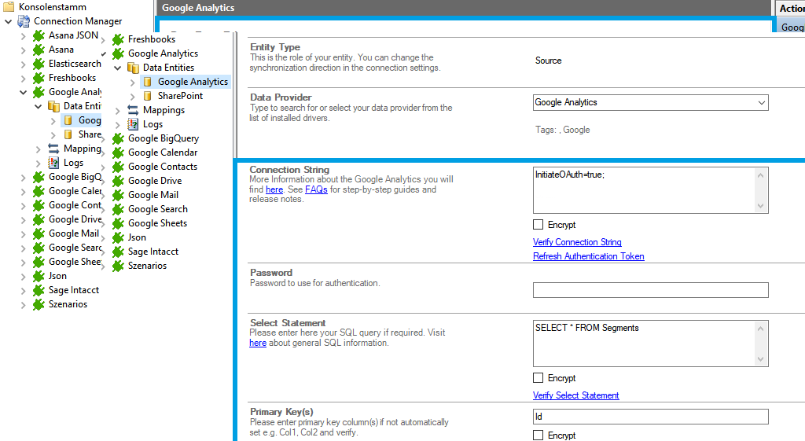This screenshot has width=805, height=441.
Task: Click the puzzle icon beside truncated 'Google BigQ'
Action: [x=39, y=177]
